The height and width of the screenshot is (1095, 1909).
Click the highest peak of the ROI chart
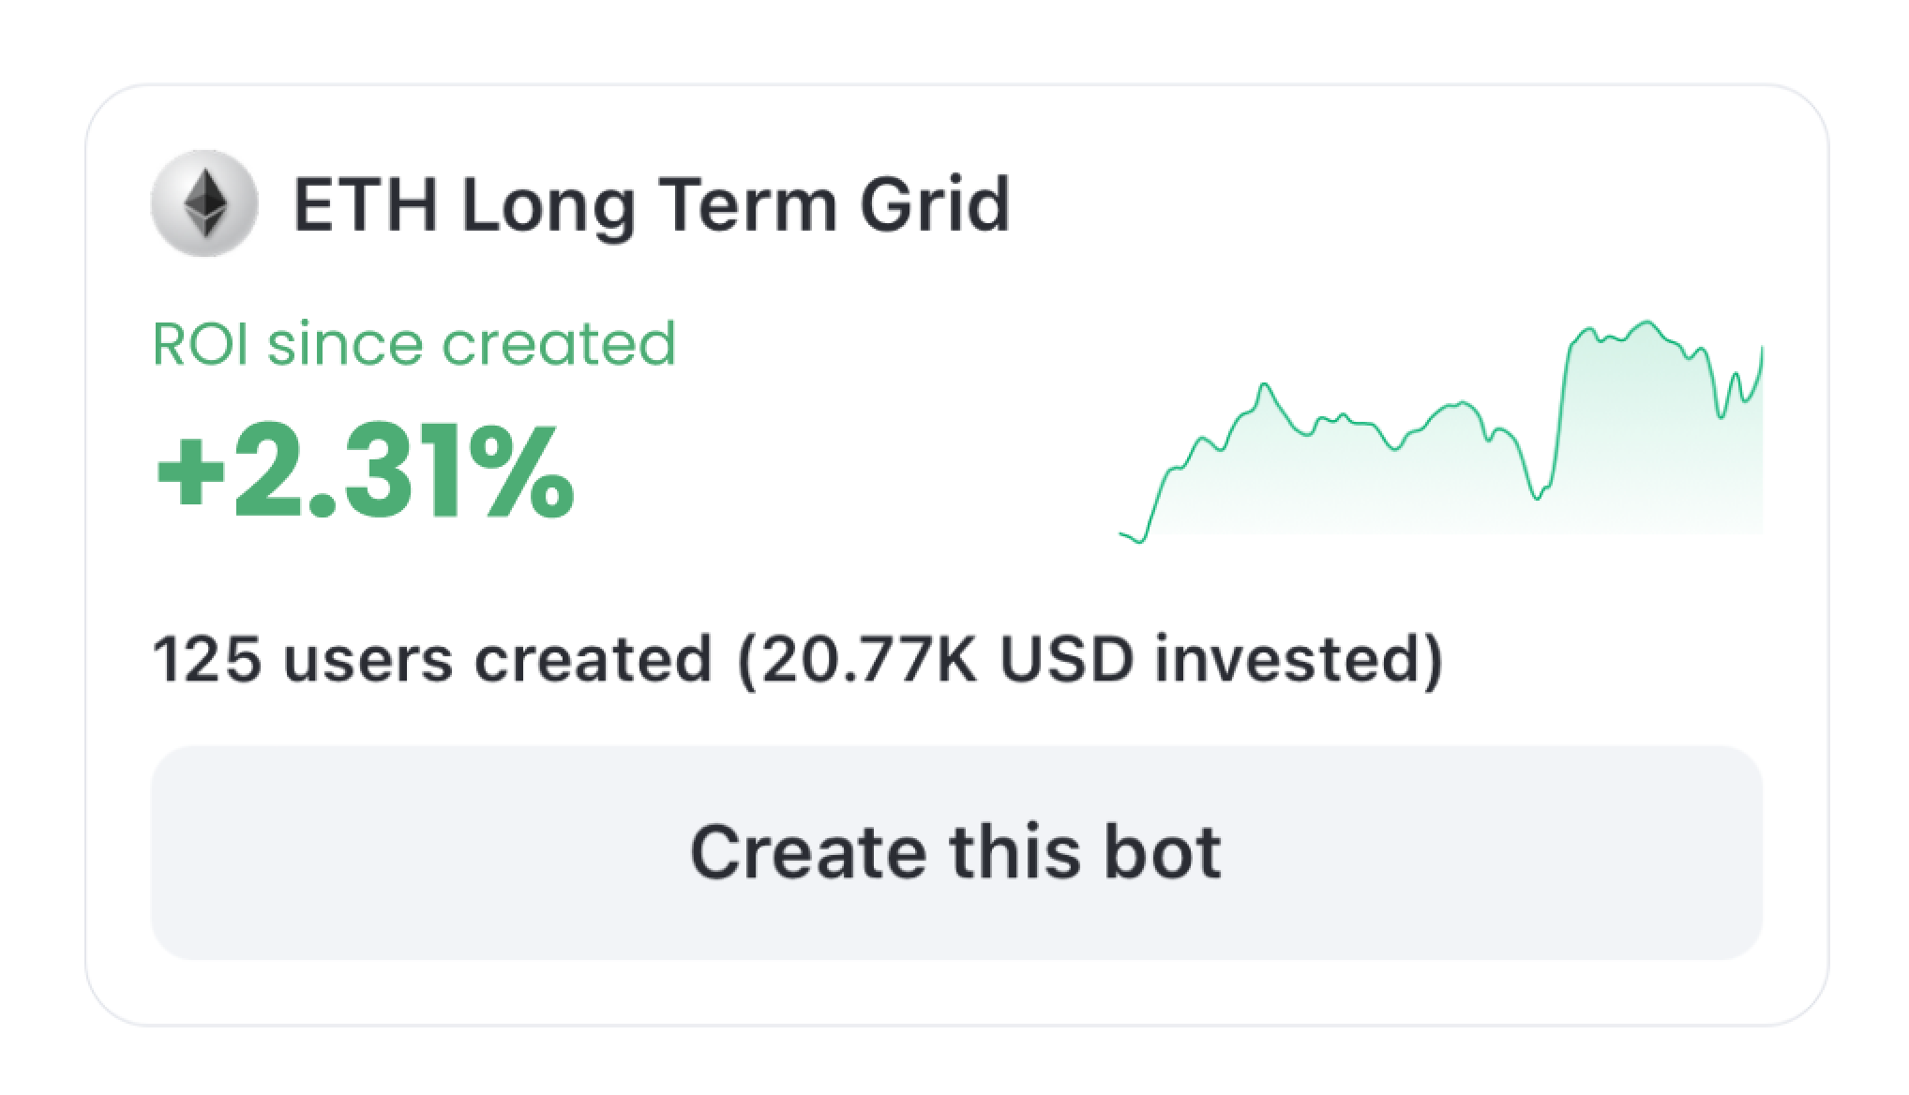point(1647,324)
